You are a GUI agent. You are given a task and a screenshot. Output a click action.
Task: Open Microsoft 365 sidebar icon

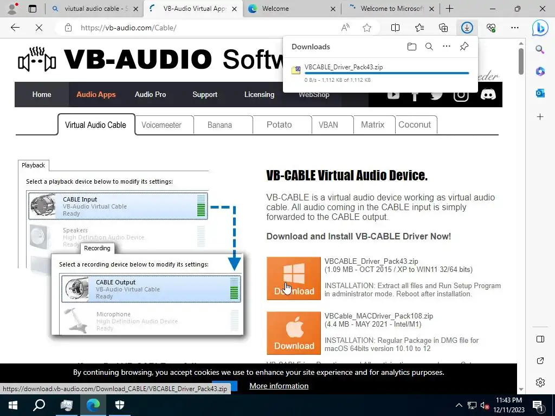click(x=540, y=71)
